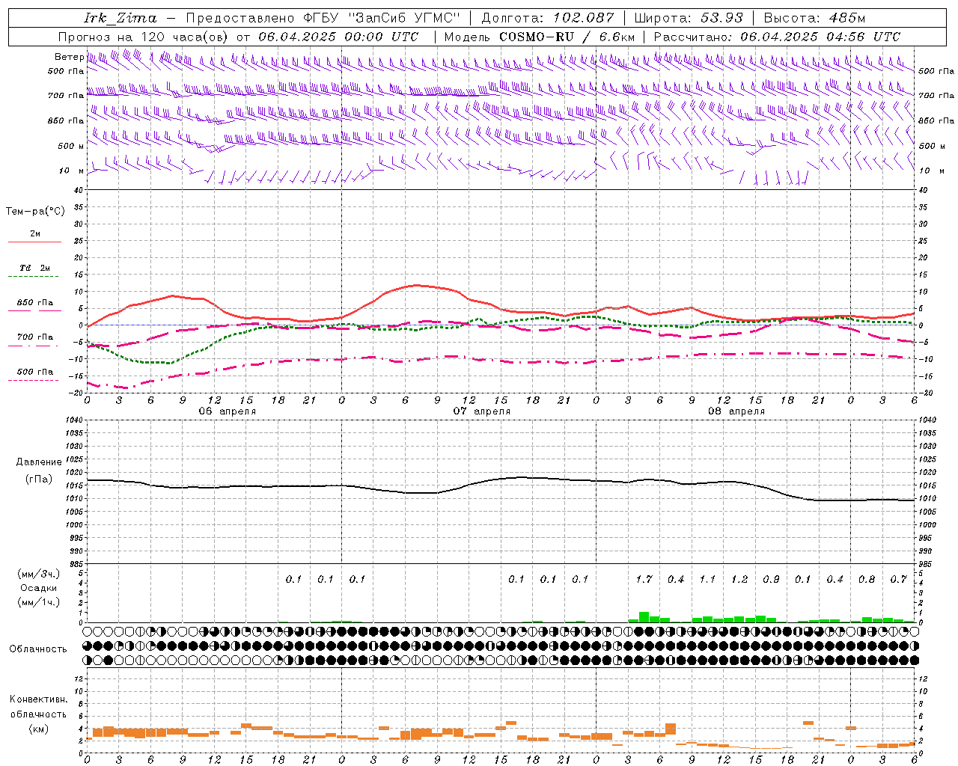The height and width of the screenshot is (766, 958).
Task: Click the green dashed line sample under Td 2м
Action: 34,277
